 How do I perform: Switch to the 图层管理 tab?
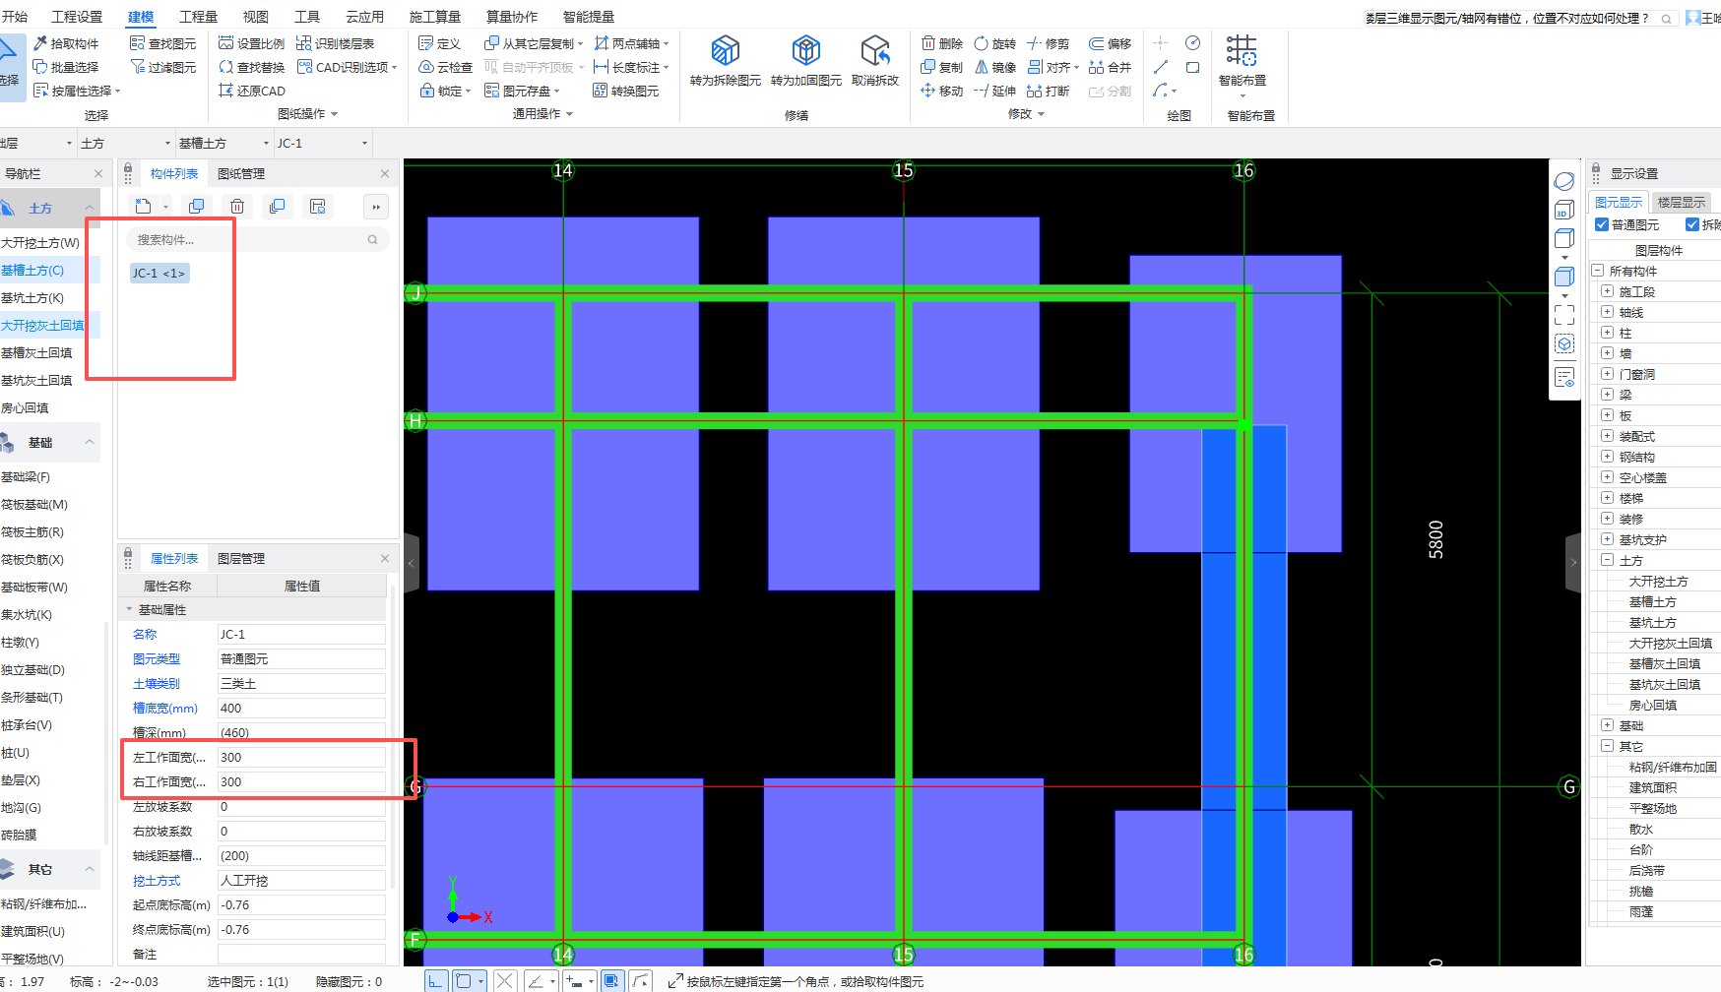pos(241,558)
